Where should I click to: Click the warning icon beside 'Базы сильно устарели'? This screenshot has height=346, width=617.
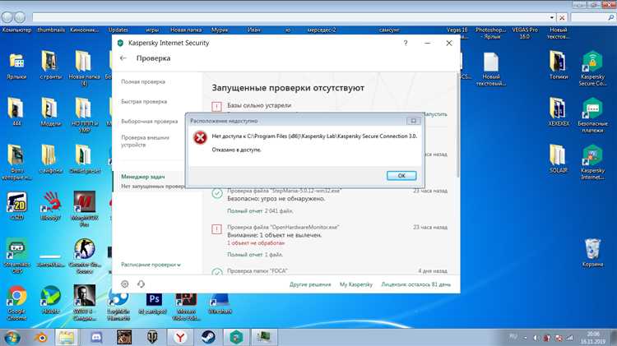[x=216, y=107]
